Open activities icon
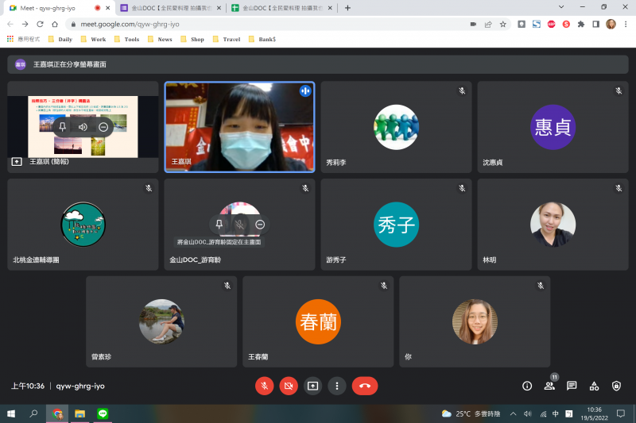 pyautogui.click(x=594, y=386)
